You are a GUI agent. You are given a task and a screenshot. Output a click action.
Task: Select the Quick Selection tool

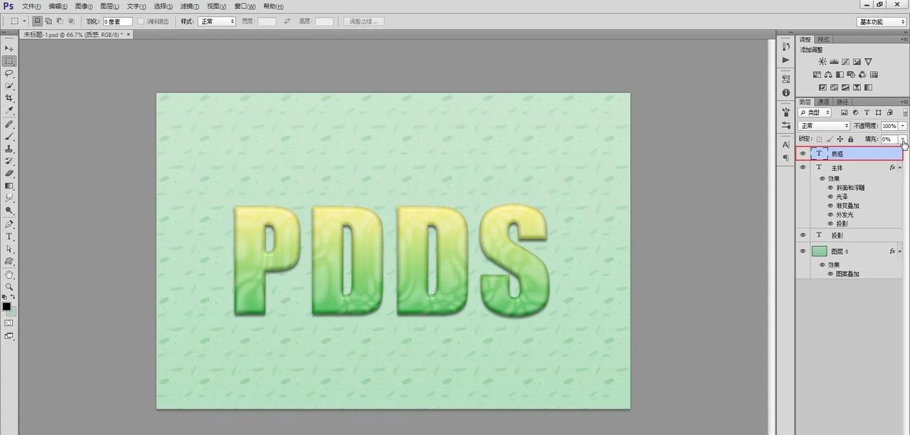9,85
